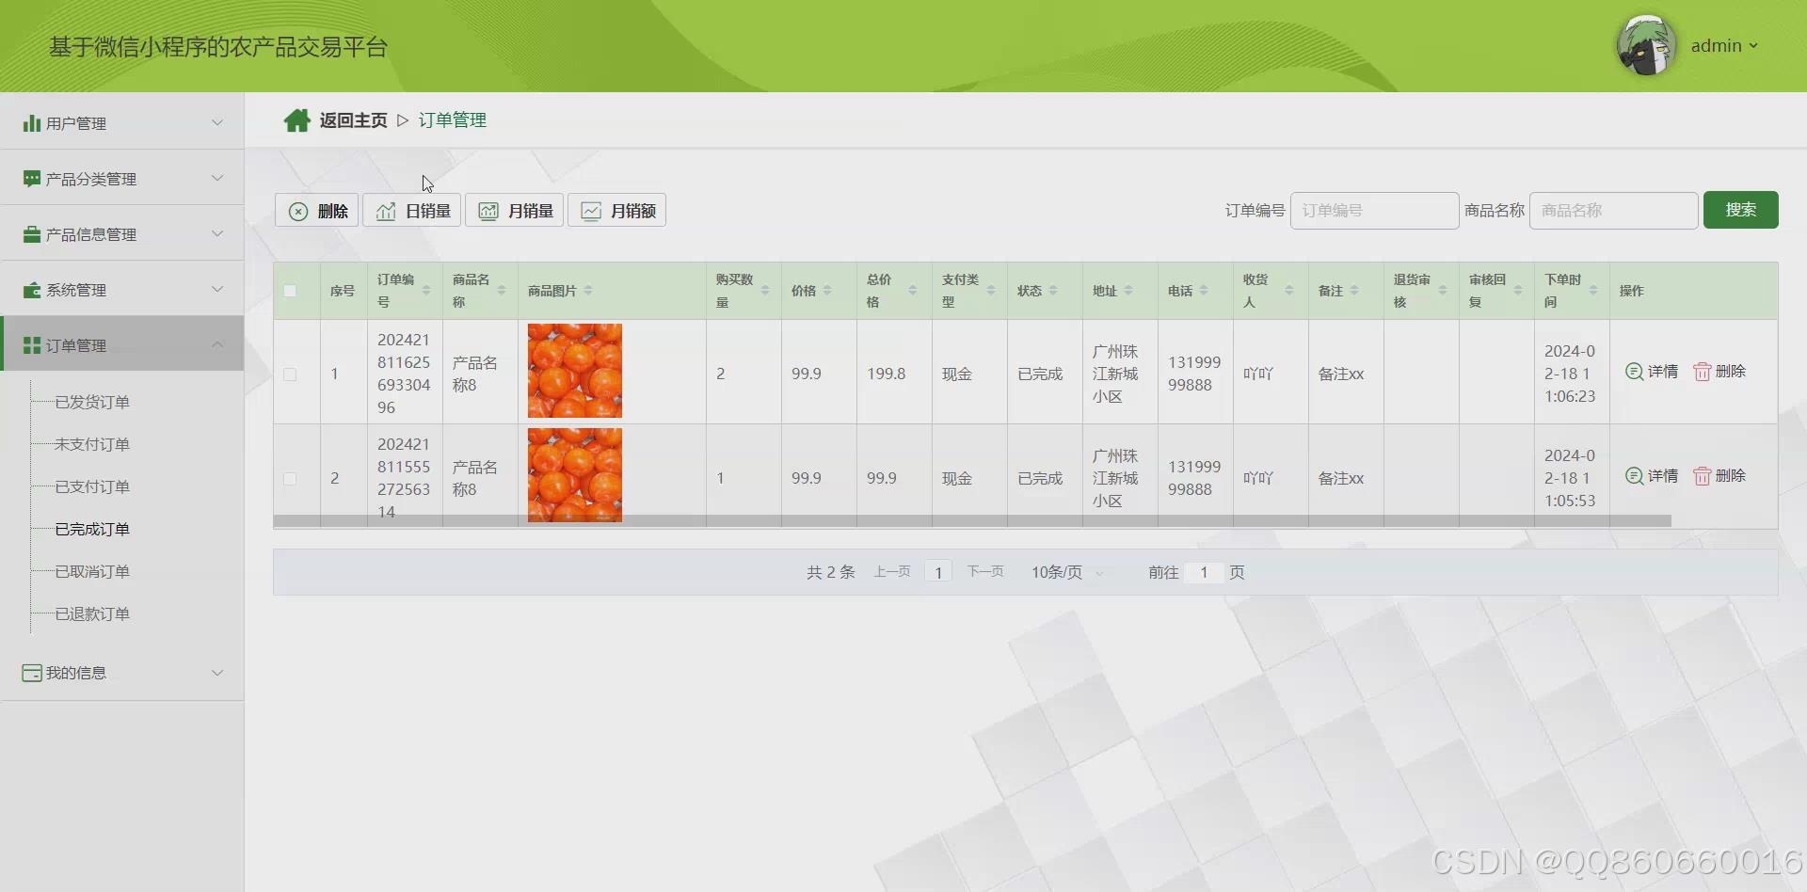Click the 系统管理 sidebar icon

coord(32,290)
